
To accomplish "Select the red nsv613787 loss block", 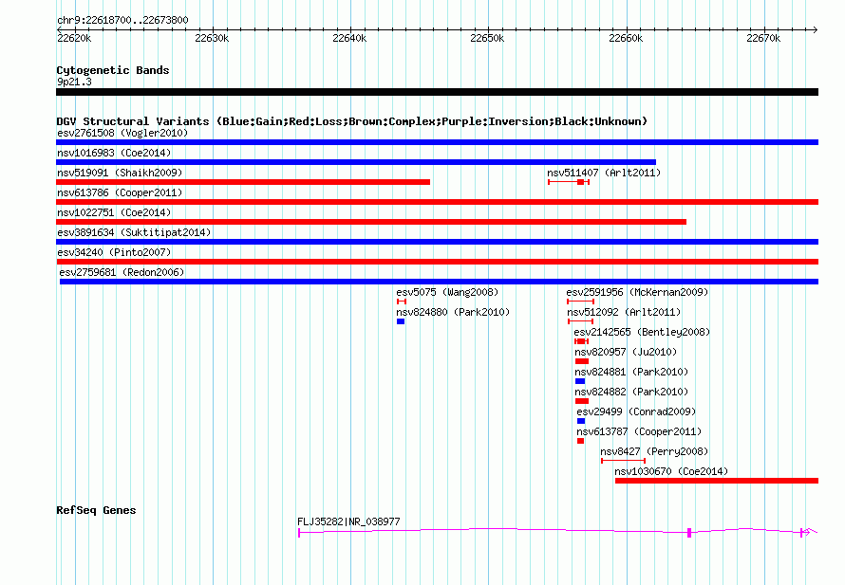I will (x=580, y=441).
